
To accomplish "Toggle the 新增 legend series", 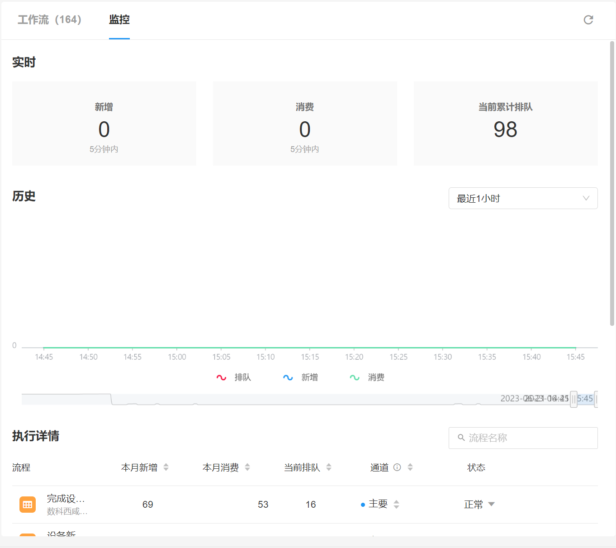I will pos(301,377).
